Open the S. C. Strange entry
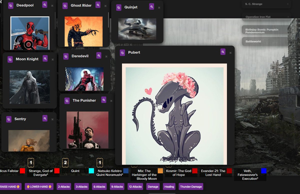300x194 pixels. tap(266, 4)
